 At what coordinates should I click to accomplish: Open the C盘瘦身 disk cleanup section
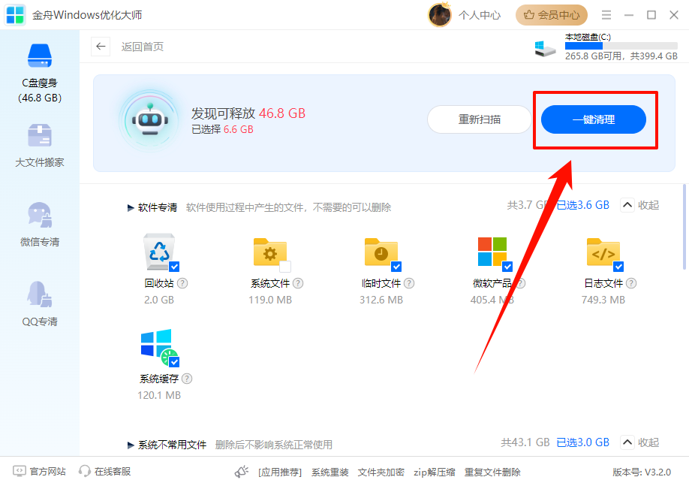40,73
